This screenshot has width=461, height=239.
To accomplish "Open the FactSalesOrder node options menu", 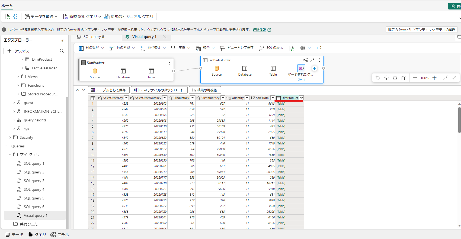I will (319, 60).
